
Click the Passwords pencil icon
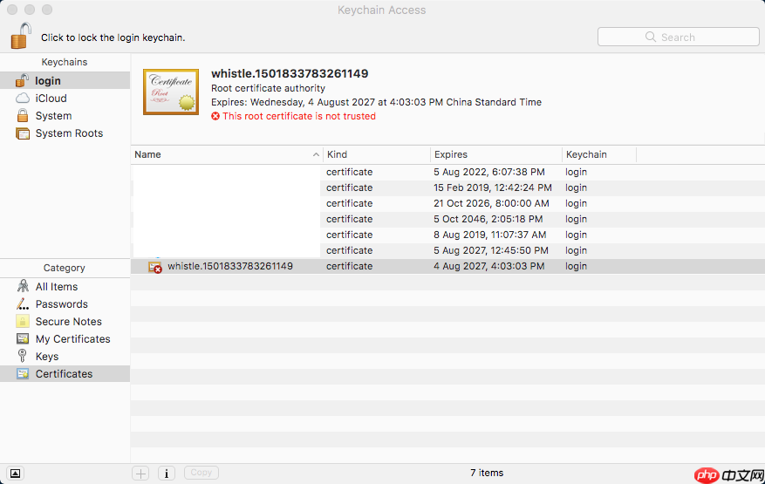click(x=23, y=304)
